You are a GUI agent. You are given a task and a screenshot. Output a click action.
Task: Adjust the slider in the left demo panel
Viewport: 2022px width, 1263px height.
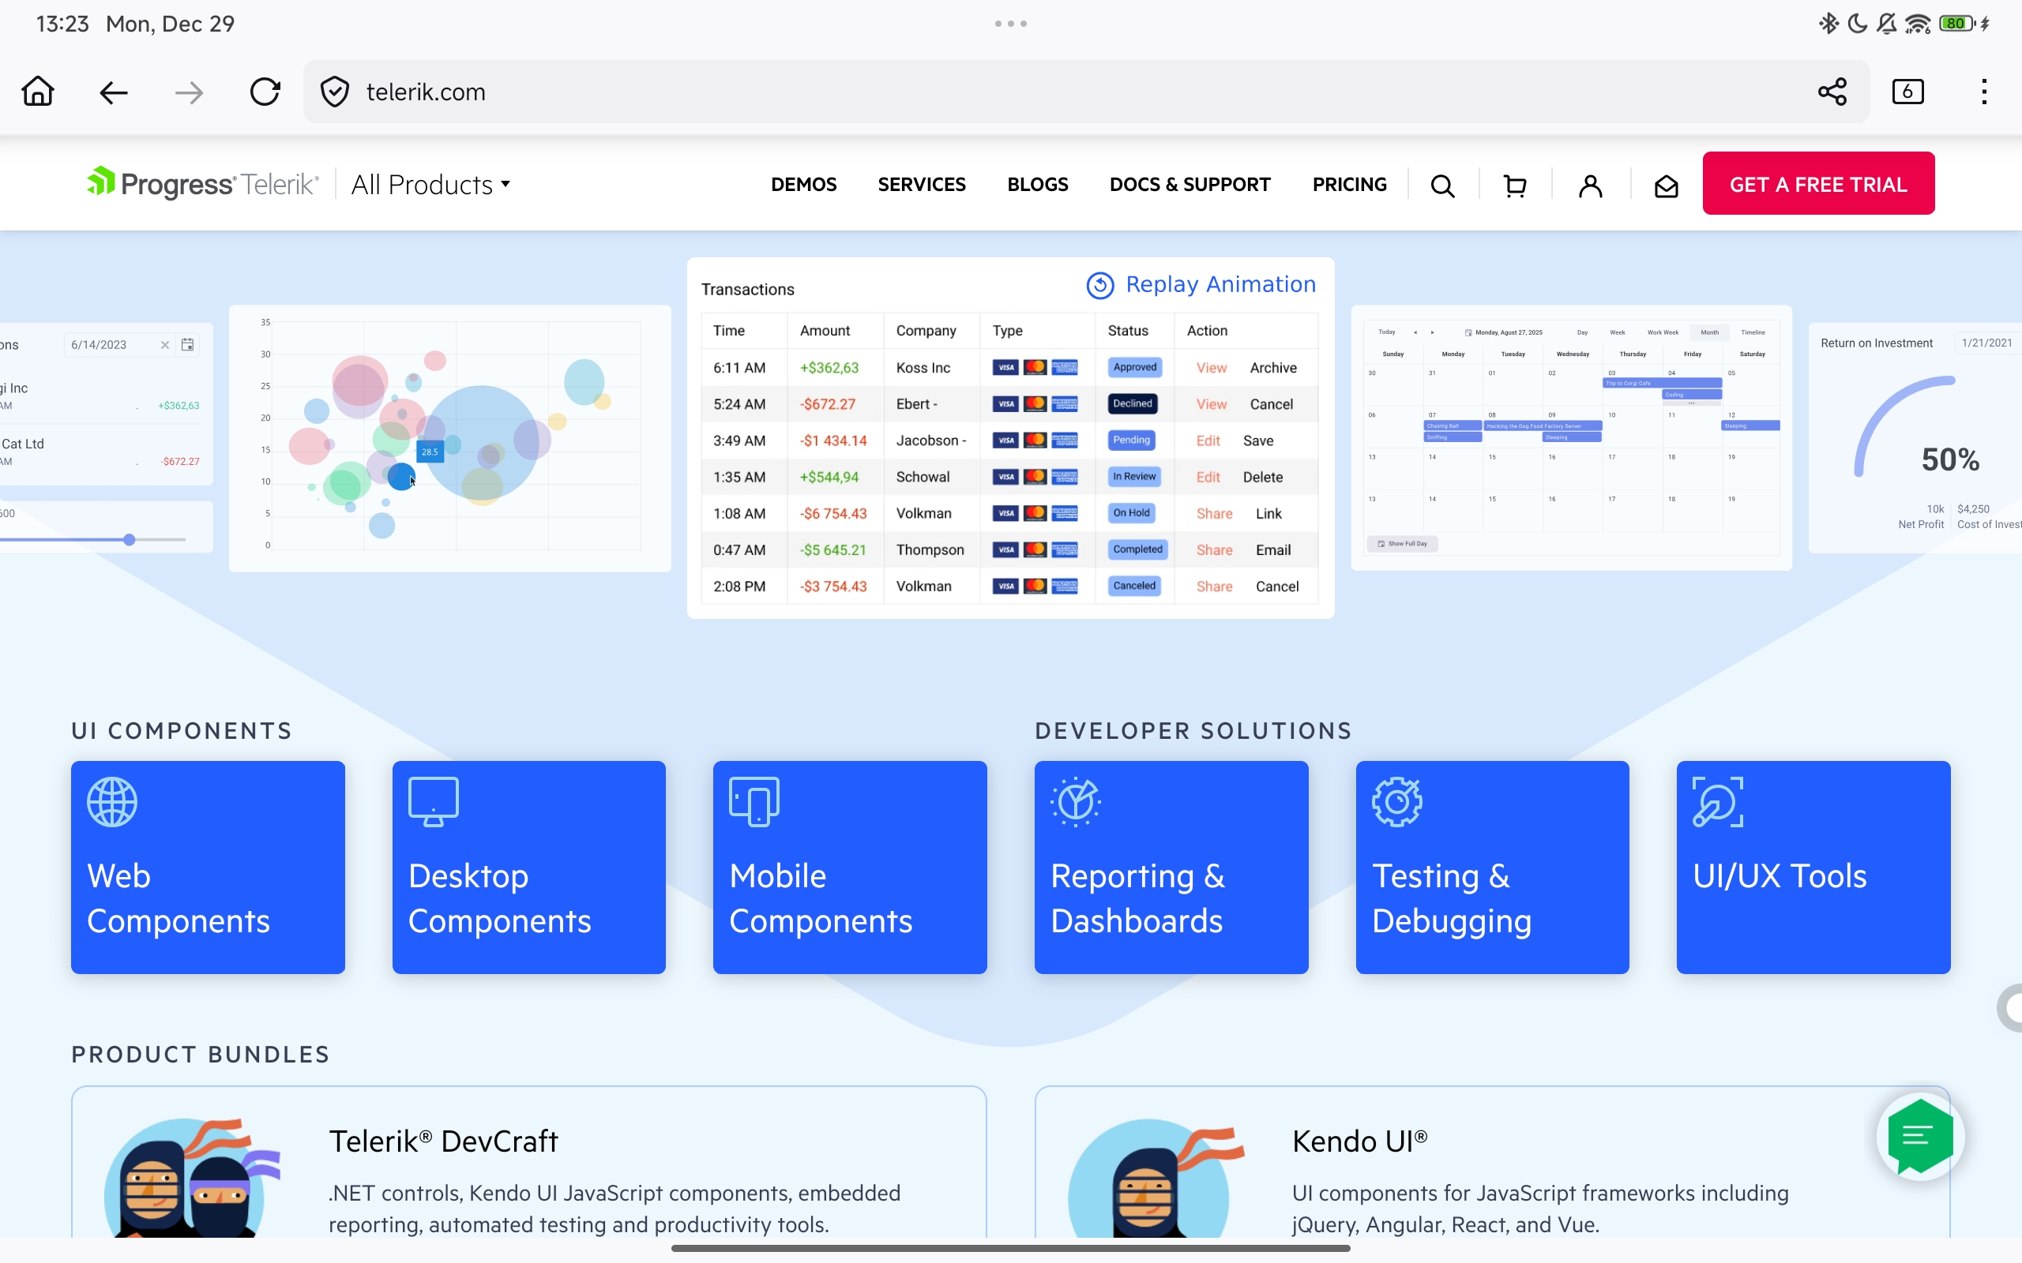coord(129,539)
